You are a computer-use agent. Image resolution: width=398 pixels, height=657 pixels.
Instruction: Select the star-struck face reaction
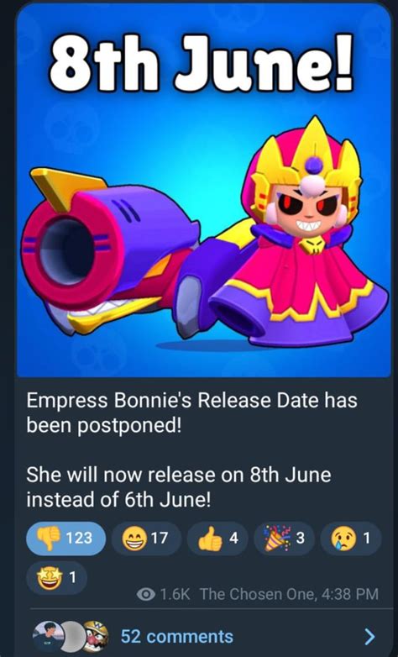[x=56, y=578]
